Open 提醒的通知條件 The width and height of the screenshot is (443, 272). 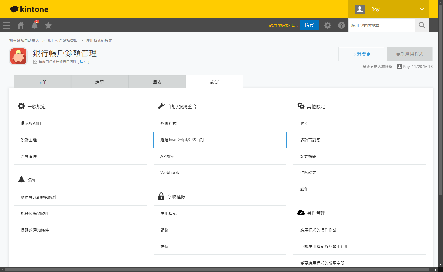point(80,230)
